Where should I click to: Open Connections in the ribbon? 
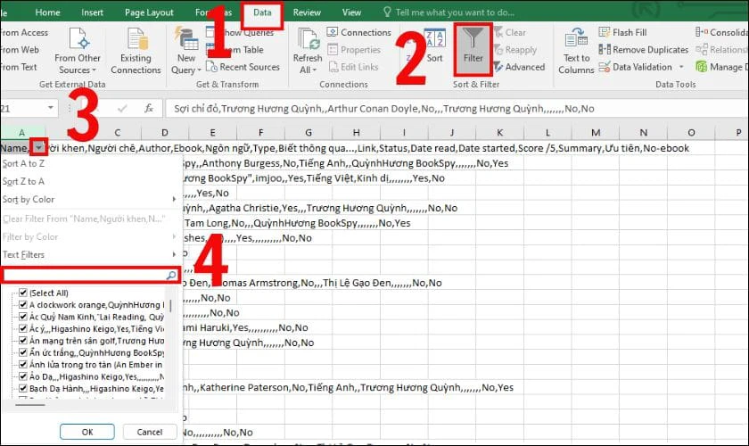358,32
